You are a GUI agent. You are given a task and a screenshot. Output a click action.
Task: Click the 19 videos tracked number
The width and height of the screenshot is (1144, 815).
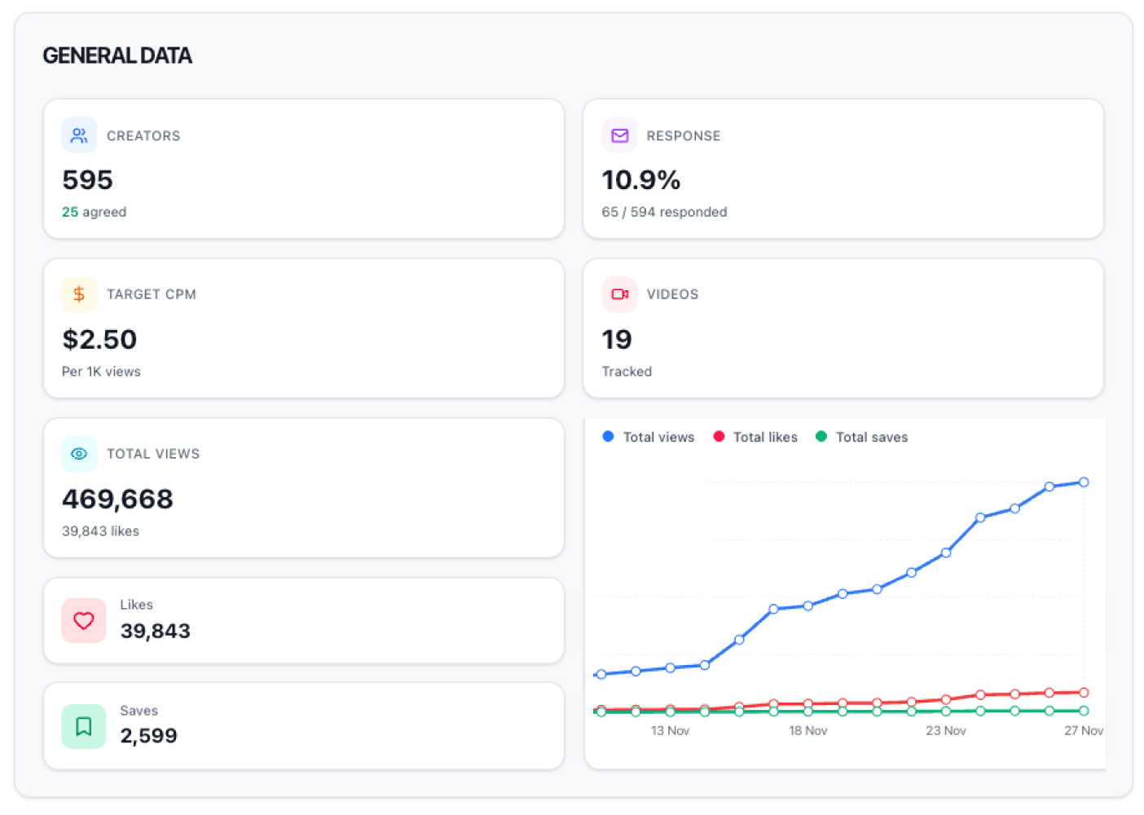click(617, 339)
